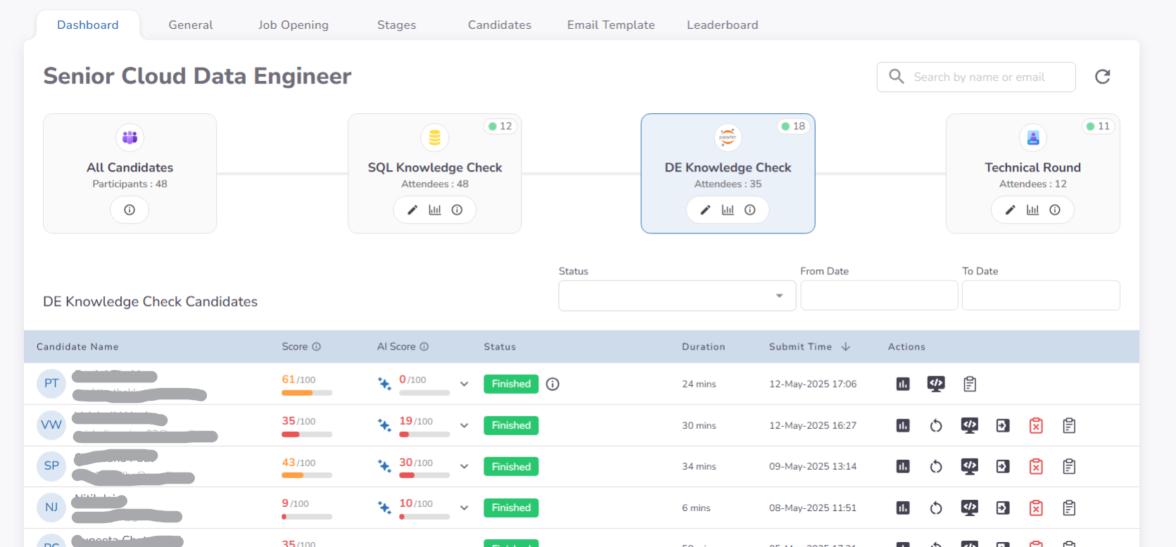Viewport: 1176px width, 547px height.
Task: Expand AI score details for candidate PT
Action: (x=464, y=384)
